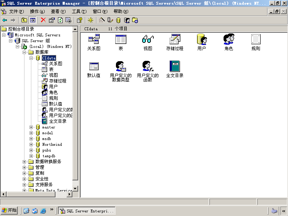288x216 pixels.
Task: Click the Properties toolbar icon
Action: coord(52,20)
